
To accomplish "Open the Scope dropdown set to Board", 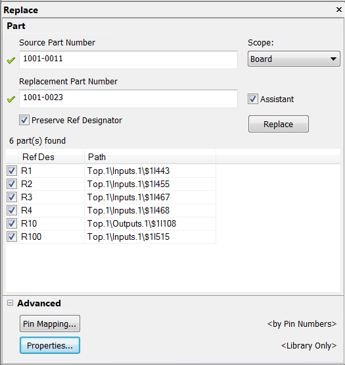I will (294, 59).
